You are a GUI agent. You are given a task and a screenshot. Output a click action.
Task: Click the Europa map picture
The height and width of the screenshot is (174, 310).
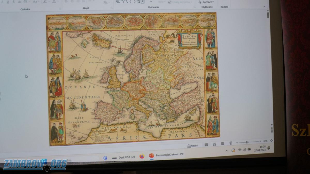click(x=133, y=79)
